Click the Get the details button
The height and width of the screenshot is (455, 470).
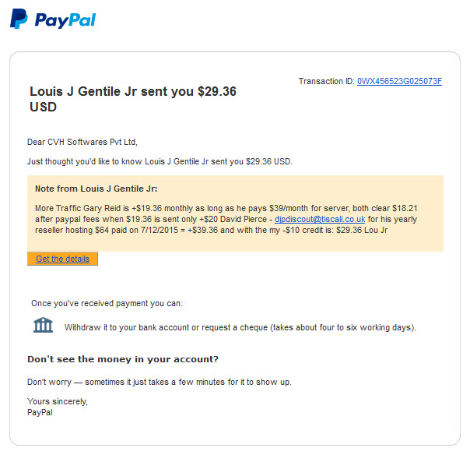coord(62,259)
